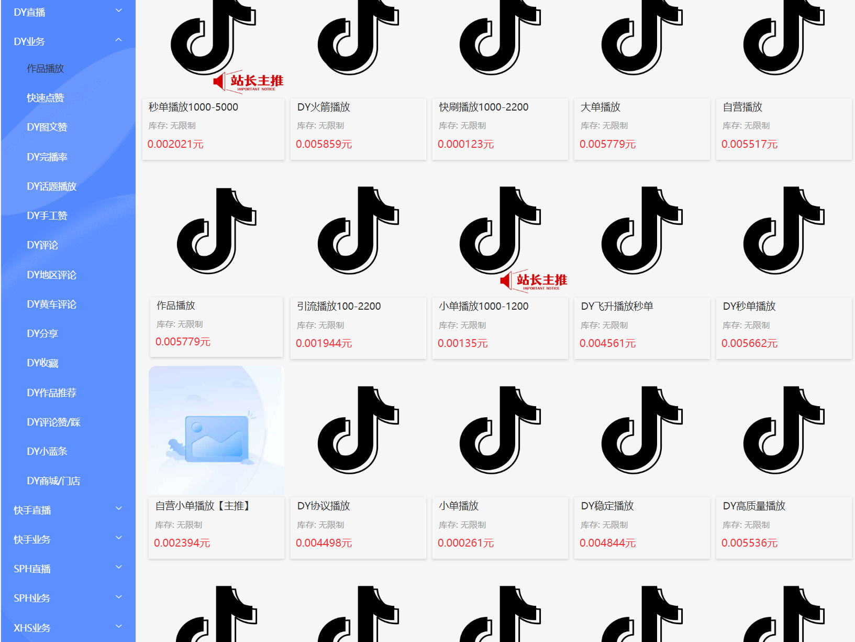This screenshot has width=855, height=642.
Task: Click the 自营播放 price 0.005517元
Action: [x=749, y=144]
